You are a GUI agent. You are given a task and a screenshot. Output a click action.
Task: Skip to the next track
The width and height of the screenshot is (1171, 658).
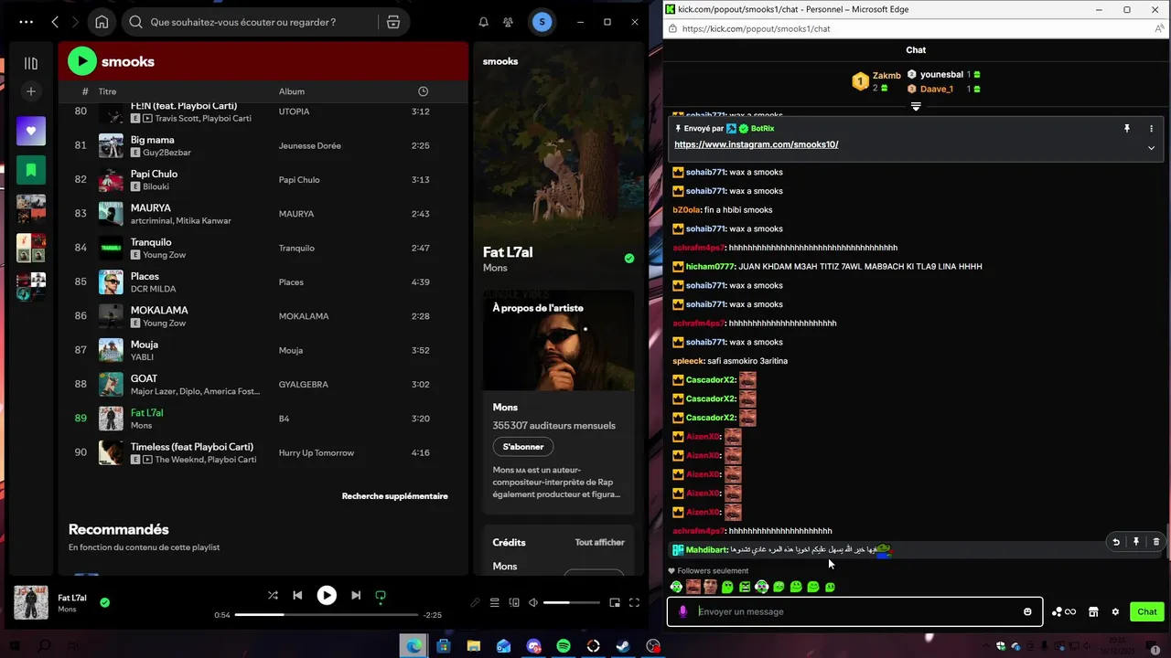coord(356,595)
